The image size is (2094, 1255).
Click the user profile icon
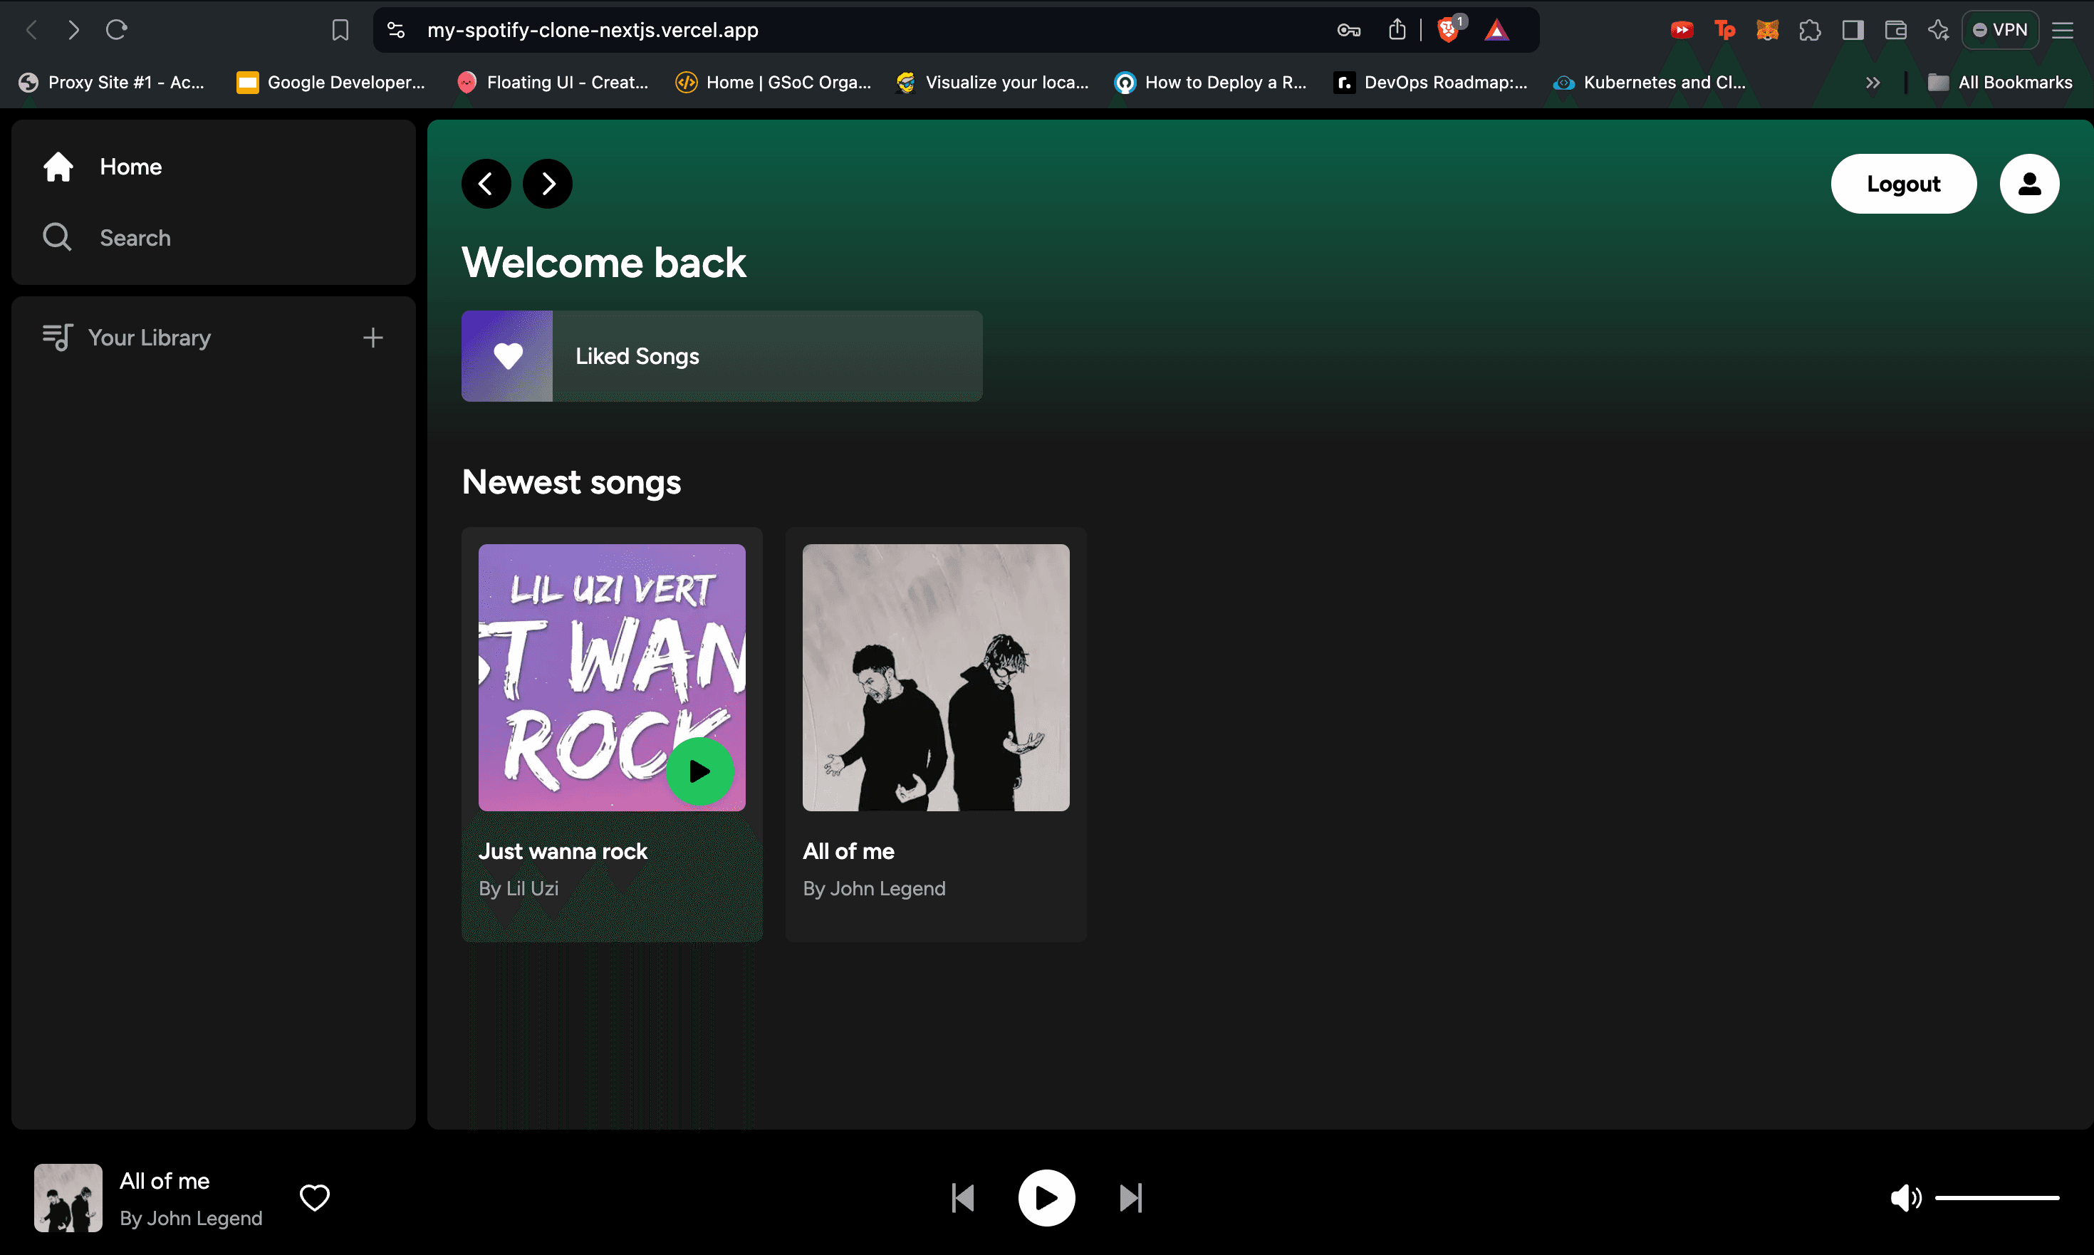coord(2028,182)
